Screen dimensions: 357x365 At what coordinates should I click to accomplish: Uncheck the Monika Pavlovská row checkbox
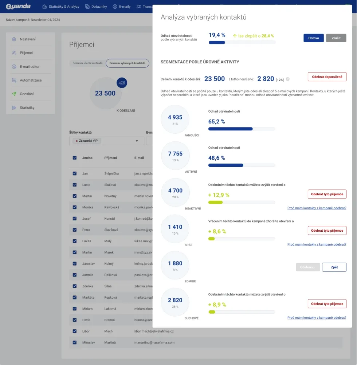(x=75, y=207)
